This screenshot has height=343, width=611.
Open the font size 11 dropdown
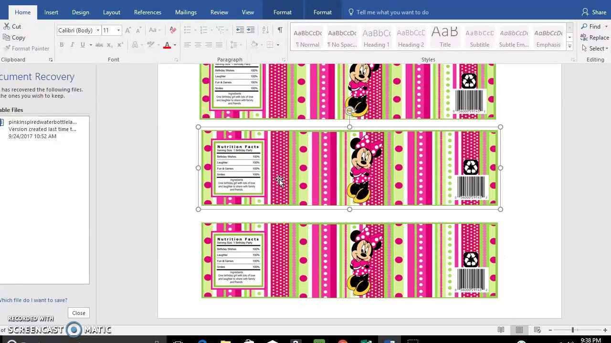pos(118,30)
